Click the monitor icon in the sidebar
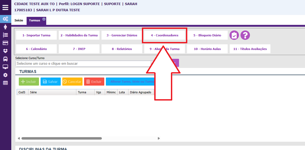 5,67
